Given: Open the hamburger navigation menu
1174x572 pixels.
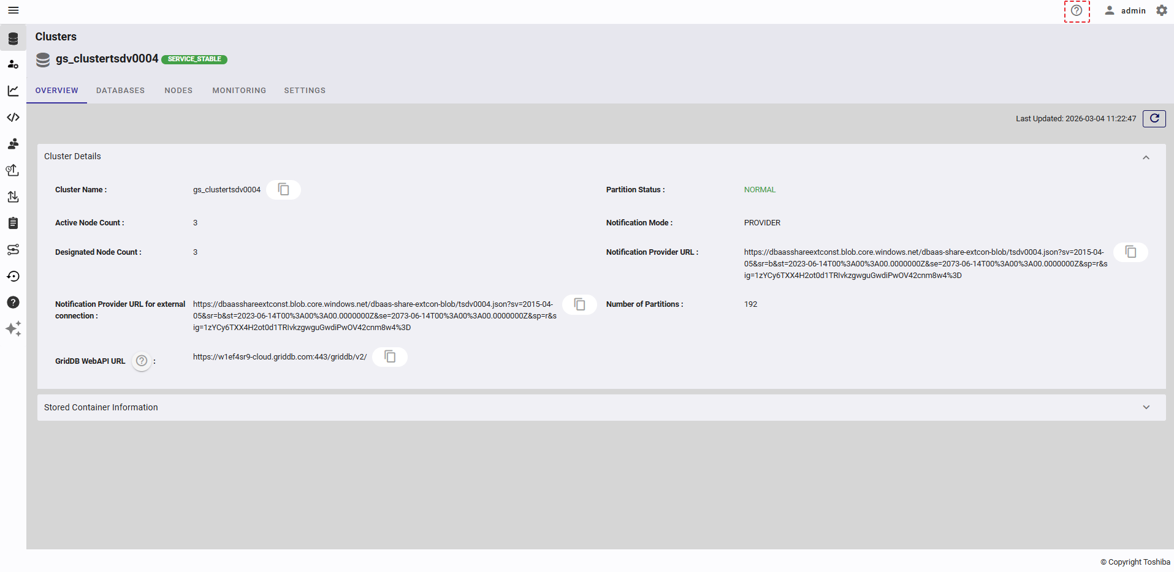Looking at the screenshot, I should pyautogui.click(x=13, y=10).
